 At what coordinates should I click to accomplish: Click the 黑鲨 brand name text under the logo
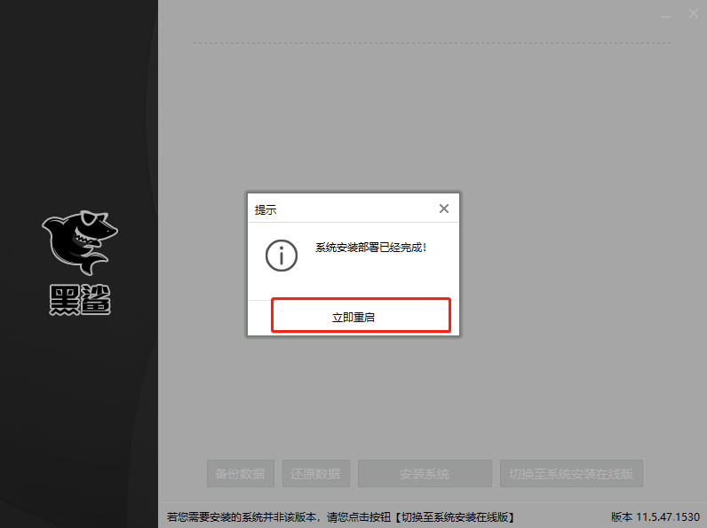(x=80, y=300)
